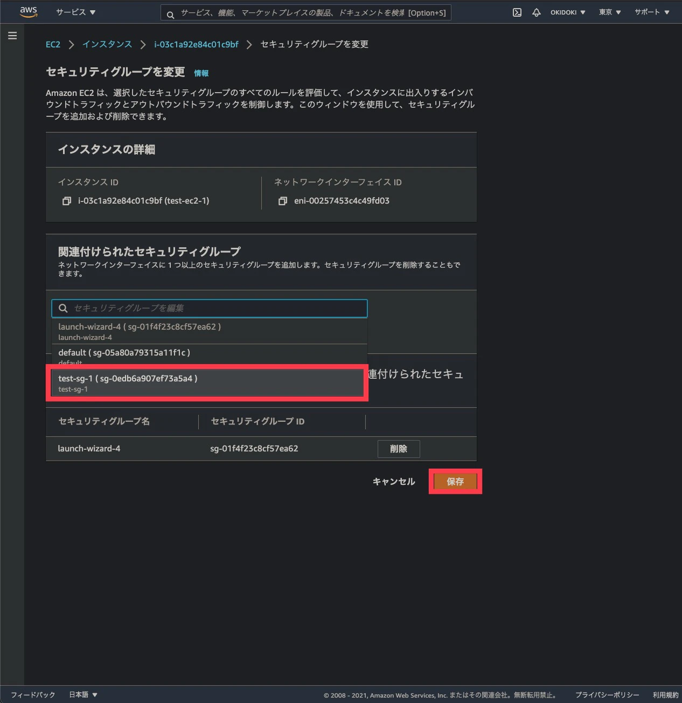Copy the network interface ID icon
682x703 pixels.
click(283, 201)
